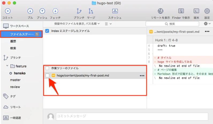This screenshot has width=213, height=124.
Task: Click the ...tent/posts/my-first-post.md diff title
Action: (177, 32)
